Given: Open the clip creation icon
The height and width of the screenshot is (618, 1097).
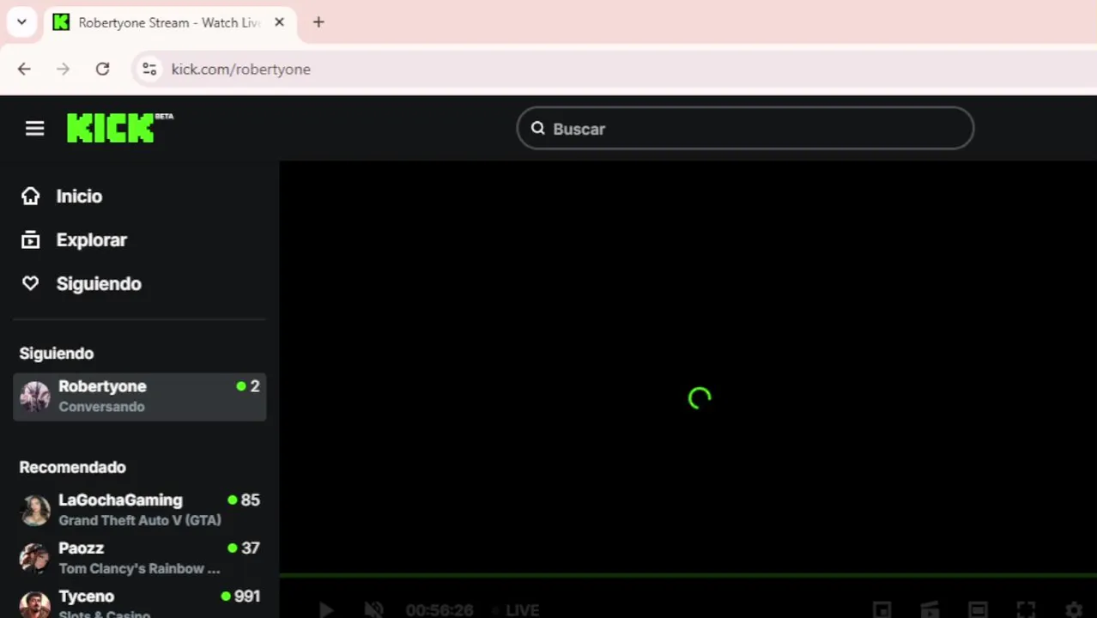Looking at the screenshot, I should pyautogui.click(x=930, y=610).
